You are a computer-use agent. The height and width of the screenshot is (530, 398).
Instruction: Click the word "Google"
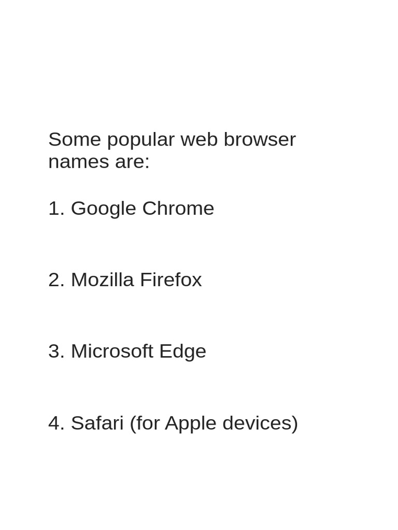[104, 209]
